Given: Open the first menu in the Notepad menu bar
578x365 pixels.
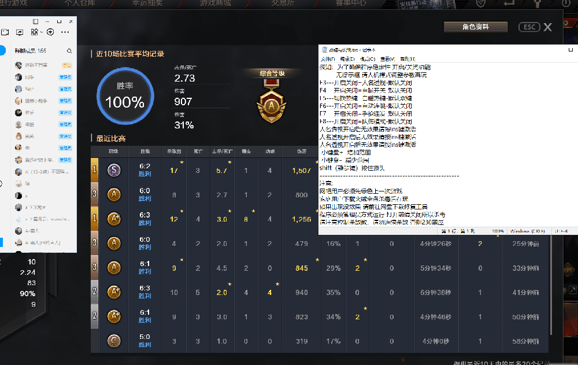Looking at the screenshot, I should tap(327, 59).
